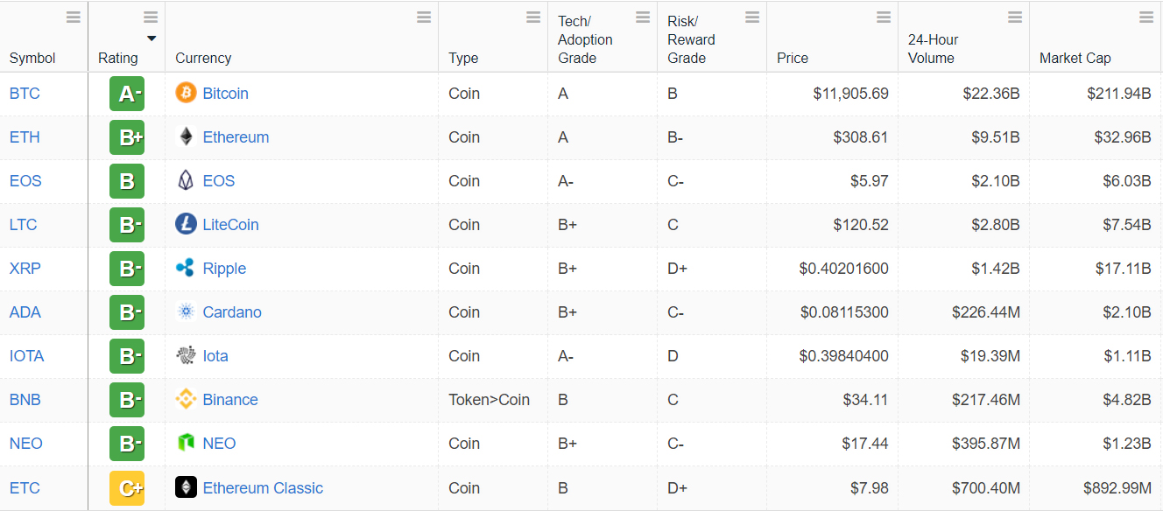Image resolution: width=1163 pixels, height=511 pixels.
Task: Click the LiteCoin blue logo icon
Action: (186, 225)
